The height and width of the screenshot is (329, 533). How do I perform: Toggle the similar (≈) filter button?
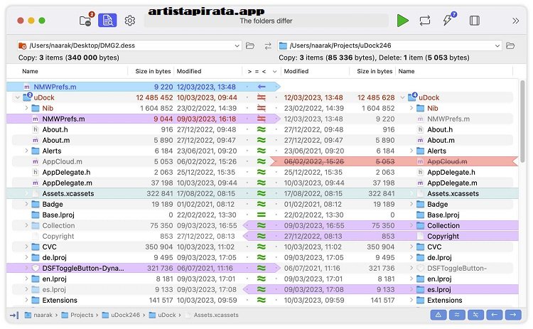[457, 315]
